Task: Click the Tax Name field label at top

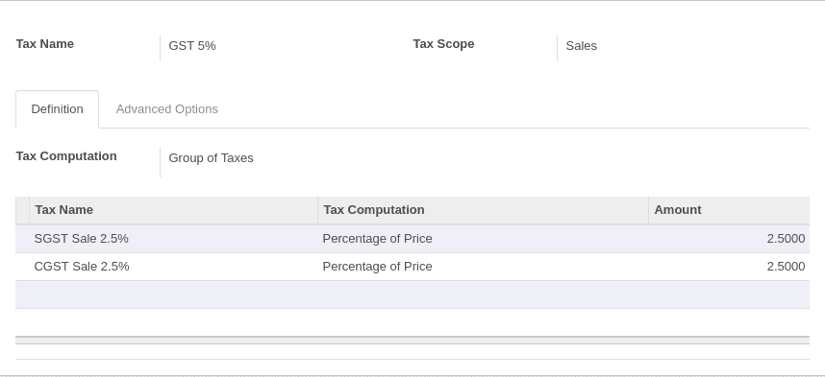Action: (45, 44)
